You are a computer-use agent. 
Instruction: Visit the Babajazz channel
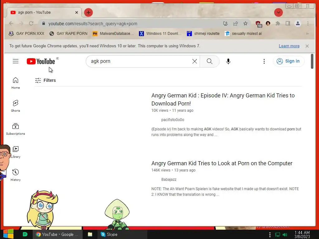[169, 180]
